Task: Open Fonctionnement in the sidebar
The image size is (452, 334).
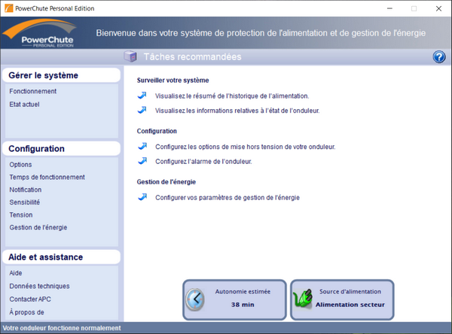Action: tap(33, 91)
